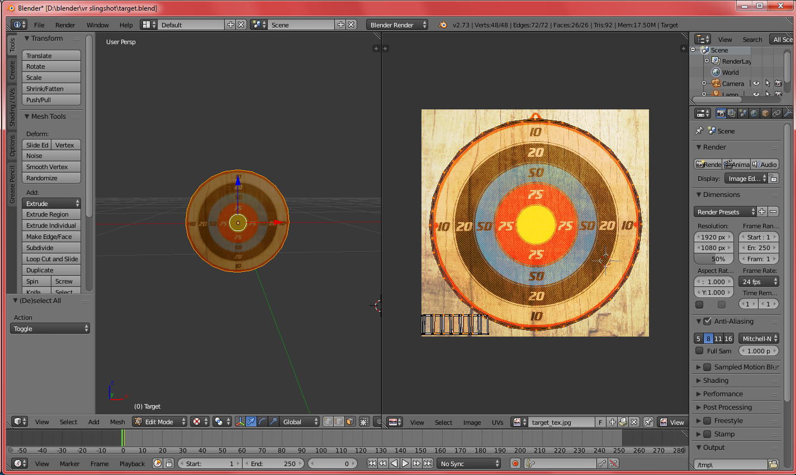
Task: Toggle the Anti-Aliasing checkbox
Action: pos(707,321)
